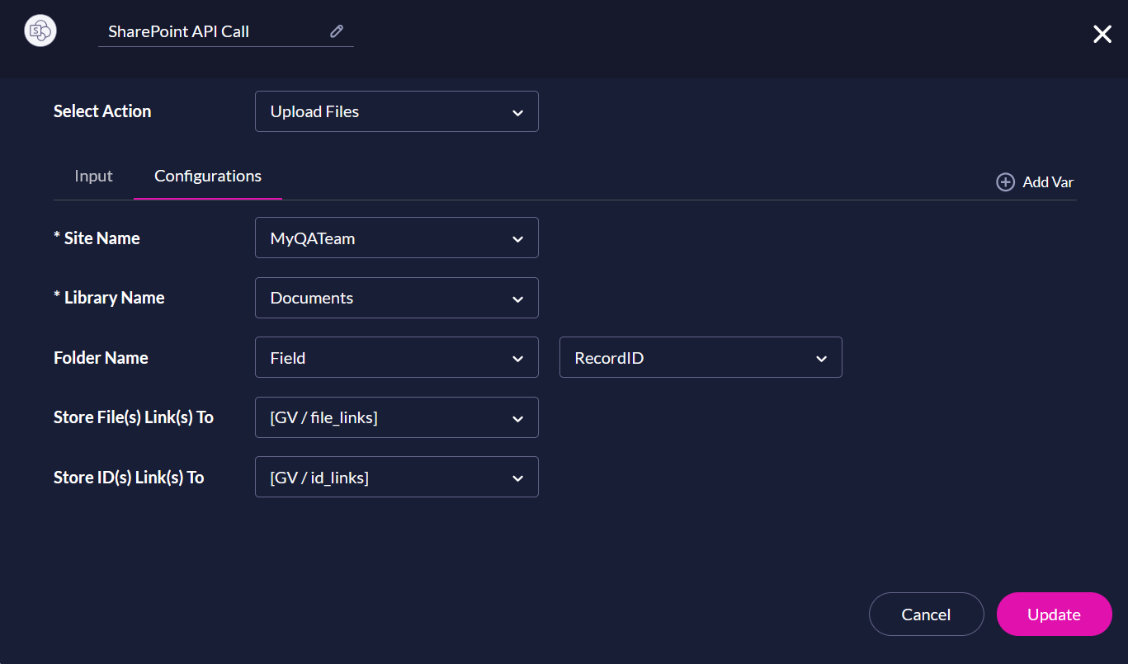
Task: Click the chevron on the RecordID dropdown
Action: (x=821, y=357)
